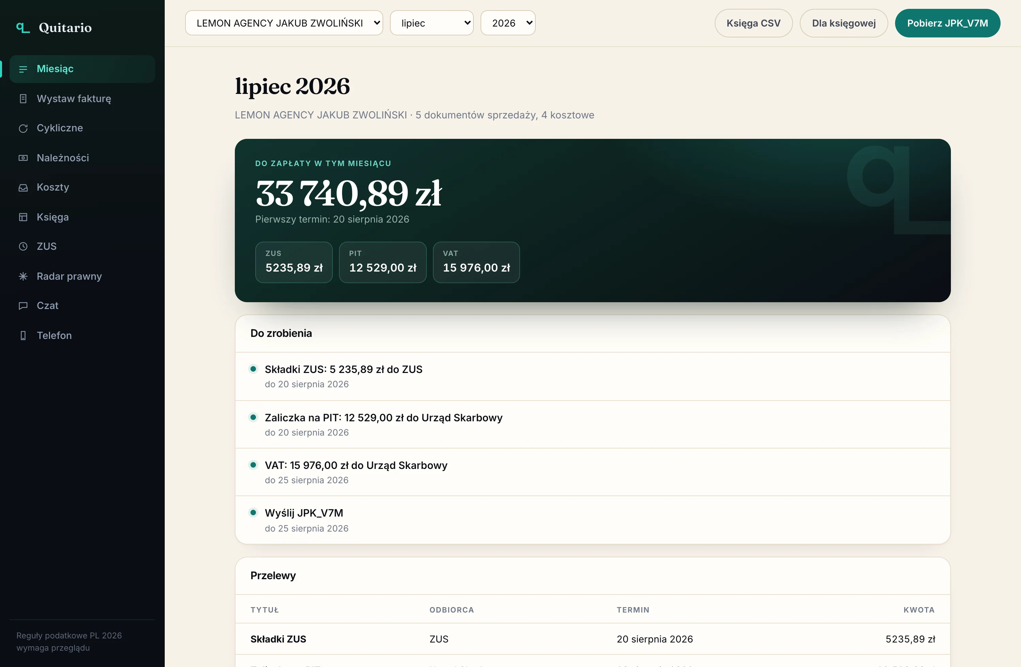Click the ZUS 5235,89 zł summary chip

pyautogui.click(x=294, y=262)
